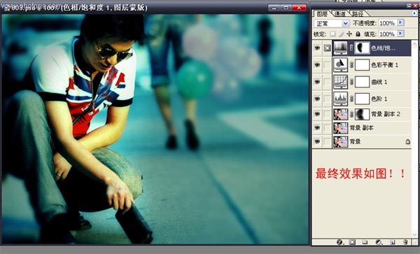Hide the 色彩平衡 1 layer
The width and height of the screenshot is (420, 254).
(317, 65)
